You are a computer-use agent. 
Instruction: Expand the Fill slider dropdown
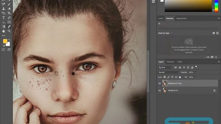pyautogui.click(x=195, y=77)
